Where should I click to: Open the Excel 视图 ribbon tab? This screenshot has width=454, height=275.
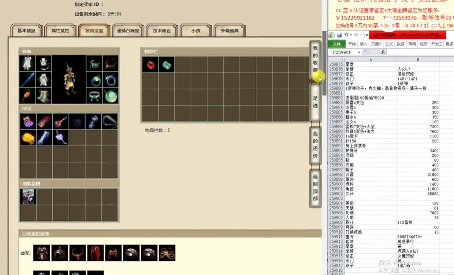coord(423,44)
